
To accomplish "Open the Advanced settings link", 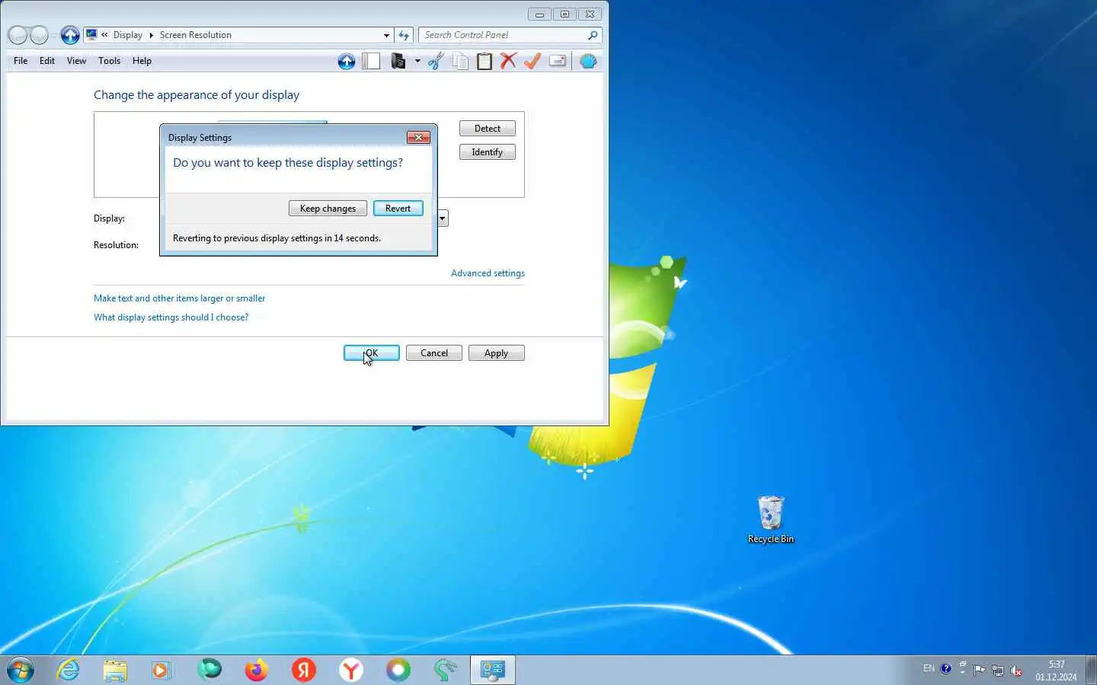I will click(x=488, y=273).
